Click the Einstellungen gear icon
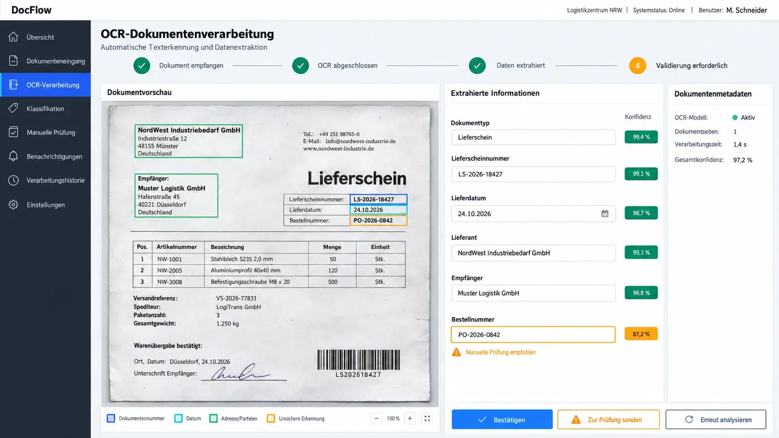Screen dimensions: 779x438 pyautogui.click(x=14, y=204)
